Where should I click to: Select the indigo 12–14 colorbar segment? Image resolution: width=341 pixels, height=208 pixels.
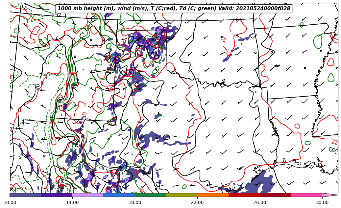(57, 195)
